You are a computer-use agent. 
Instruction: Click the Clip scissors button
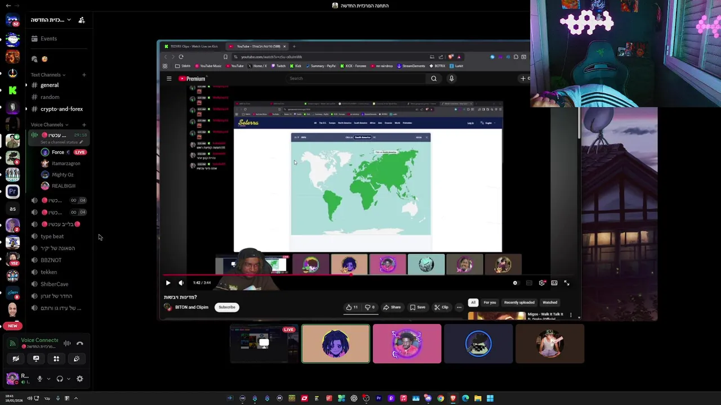[441, 307]
